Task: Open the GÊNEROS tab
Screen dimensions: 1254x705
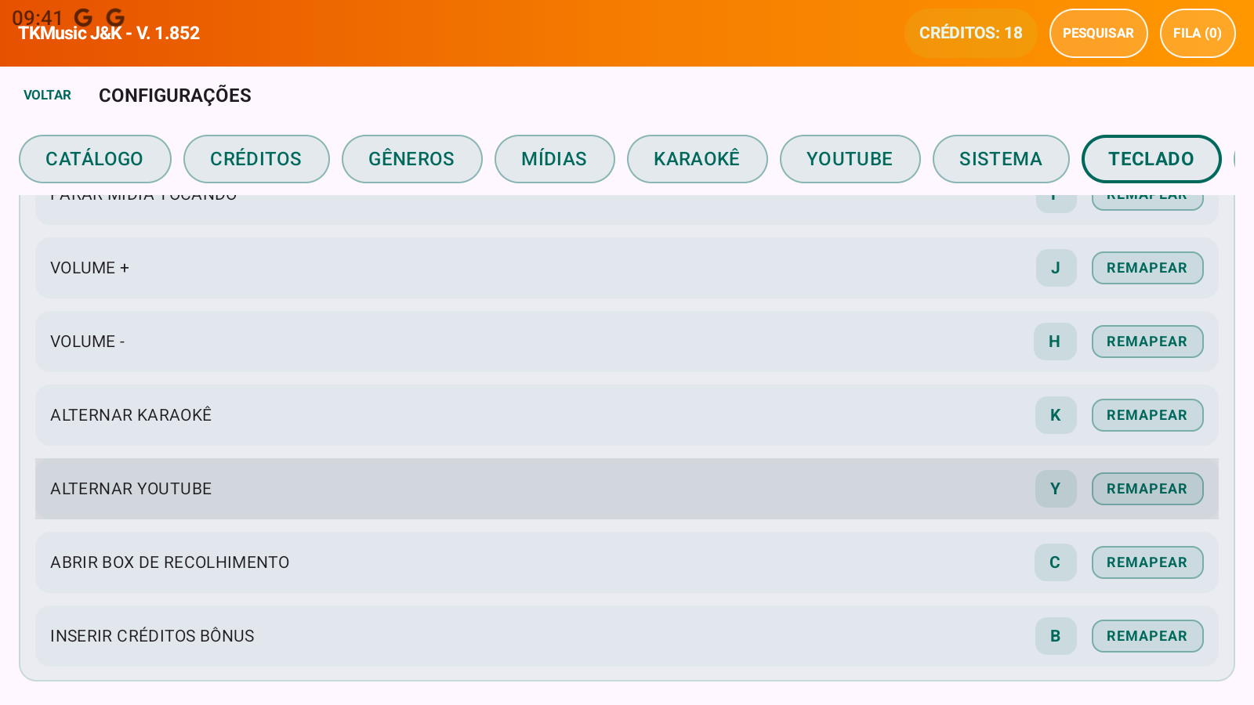Action: click(412, 159)
